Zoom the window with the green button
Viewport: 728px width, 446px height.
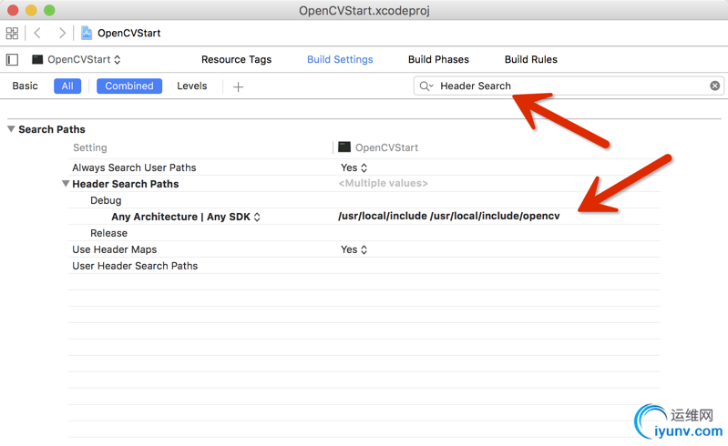pyautogui.click(x=49, y=10)
